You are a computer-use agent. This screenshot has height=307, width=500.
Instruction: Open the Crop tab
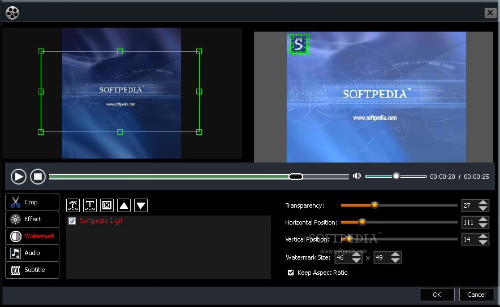pyautogui.click(x=32, y=202)
